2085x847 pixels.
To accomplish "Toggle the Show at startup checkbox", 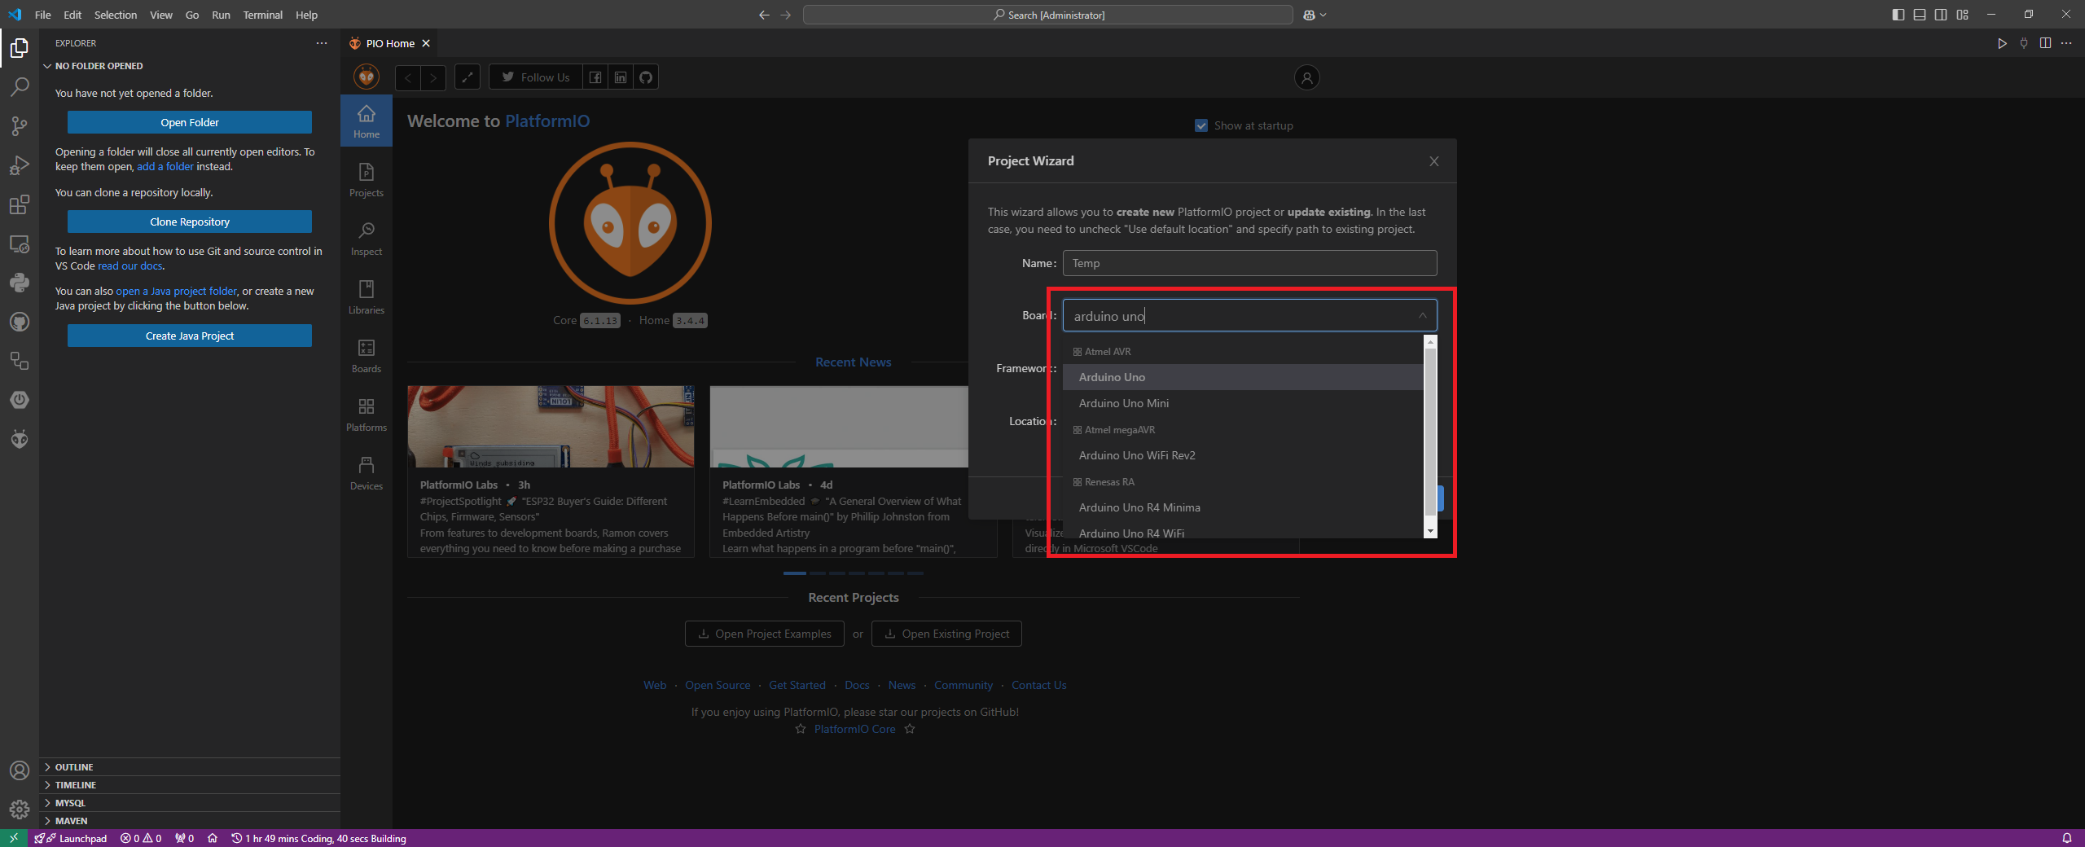I will [x=1201, y=125].
